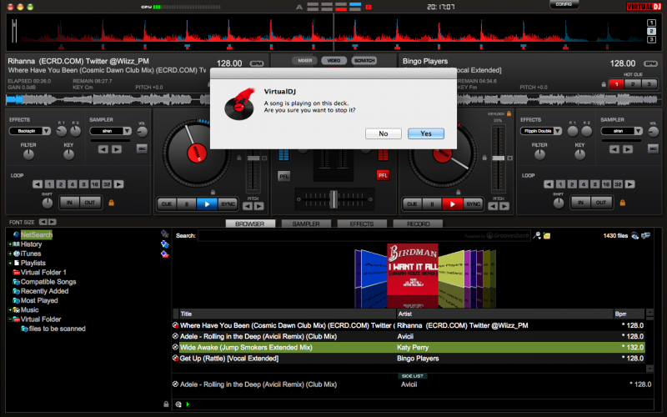Hit CUE on the left deck
This screenshot has height=417, width=667.
166,203
